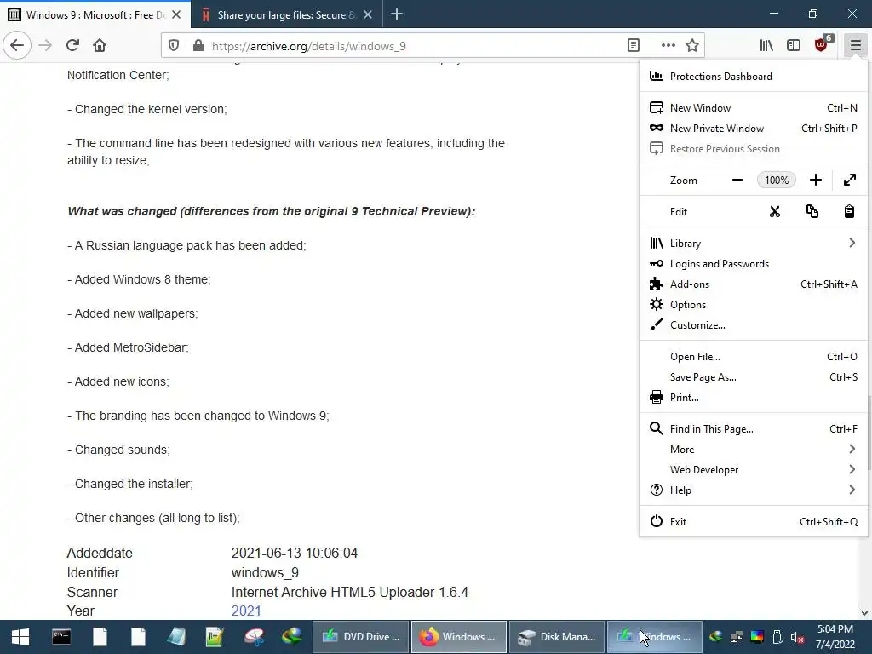Choose New Window menu entry
Image resolution: width=872 pixels, height=654 pixels.
(x=754, y=108)
